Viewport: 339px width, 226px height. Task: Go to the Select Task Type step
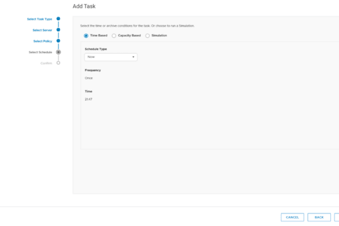[39, 19]
